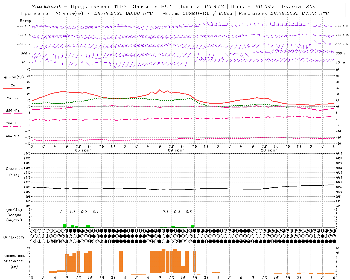Click the "0.4" precipitation amount value

[x=177, y=212]
